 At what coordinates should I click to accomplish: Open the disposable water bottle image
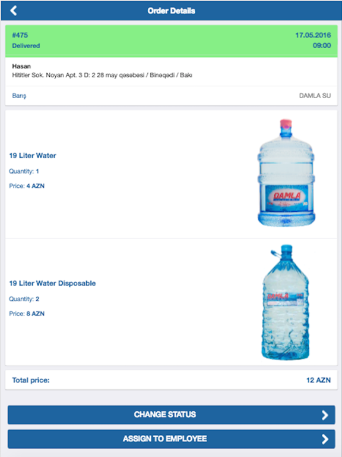pos(285,302)
